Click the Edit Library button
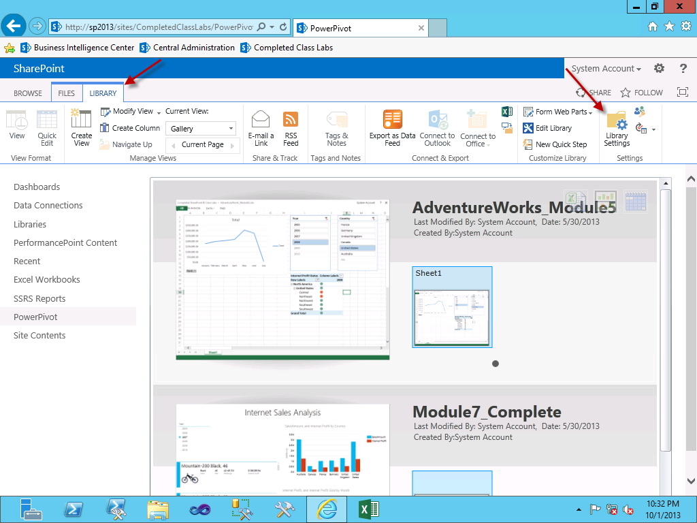The height and width of the screenshot is (523, 697). (x=548, y=128)
